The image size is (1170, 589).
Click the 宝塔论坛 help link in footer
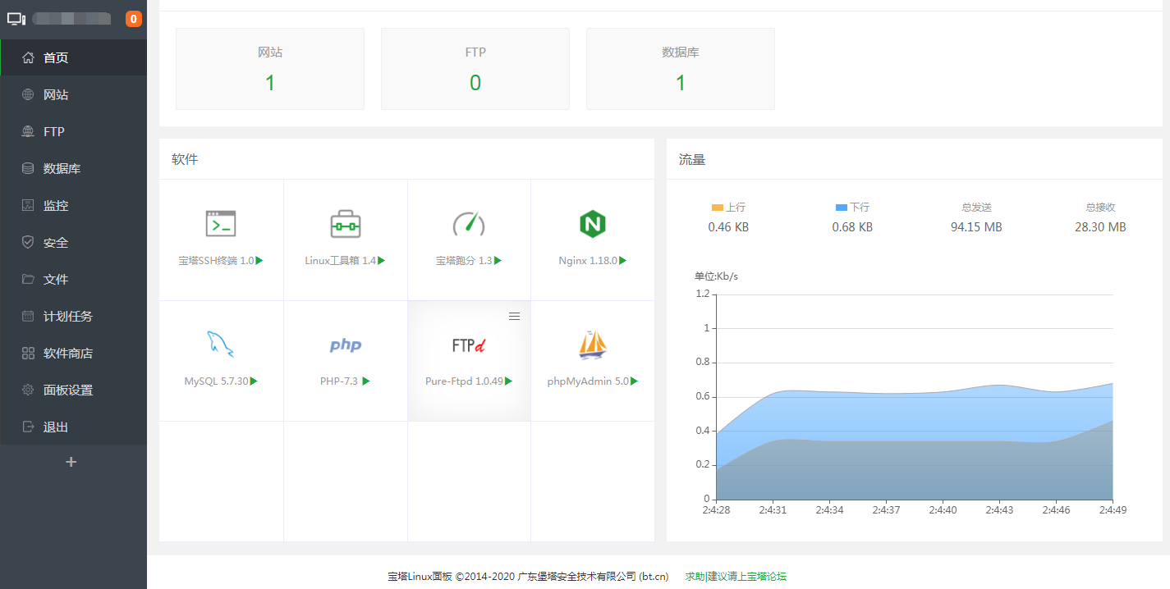736,577
